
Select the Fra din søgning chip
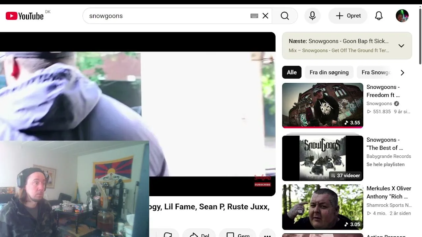coord(329,72)
